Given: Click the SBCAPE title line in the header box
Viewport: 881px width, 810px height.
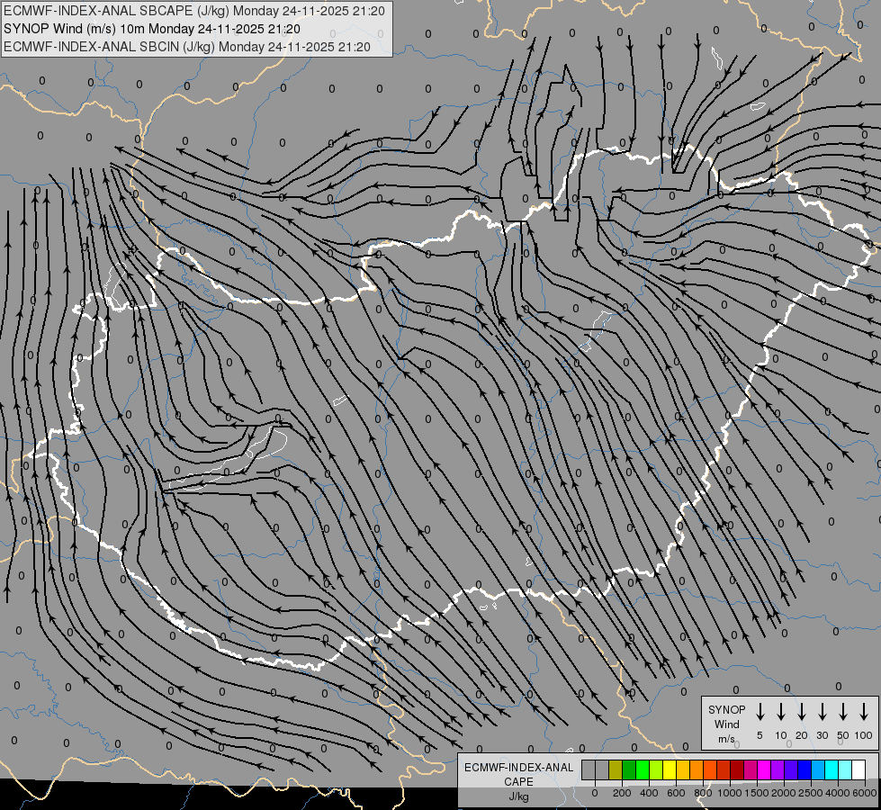Looking at the screenshot, I should pyautogui.click(x=193, y=11).
